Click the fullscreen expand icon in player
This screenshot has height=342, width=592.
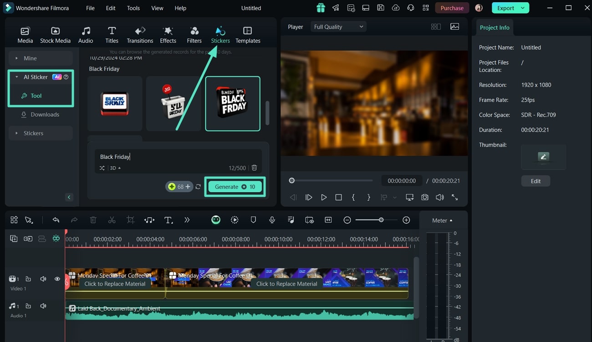click(x=454, y=197)
